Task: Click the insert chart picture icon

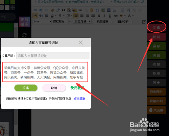Action: (x=103, y=10)
